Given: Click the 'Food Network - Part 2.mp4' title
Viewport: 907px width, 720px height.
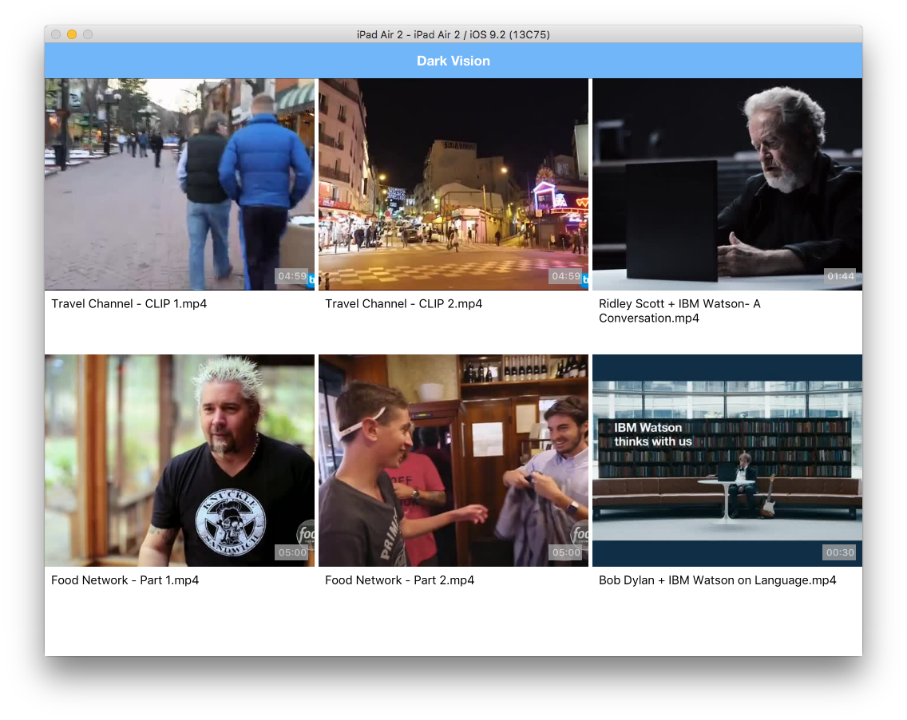Looking at the screenshot, I should (400, 580).
